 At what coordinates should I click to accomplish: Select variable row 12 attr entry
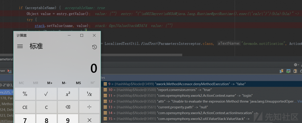(201, 101)
